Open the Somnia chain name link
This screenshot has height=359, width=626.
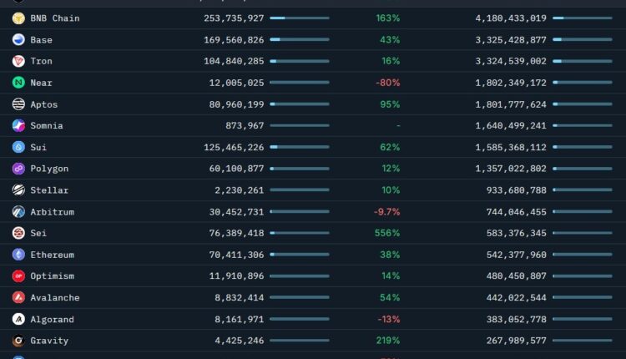click(47, 125)
